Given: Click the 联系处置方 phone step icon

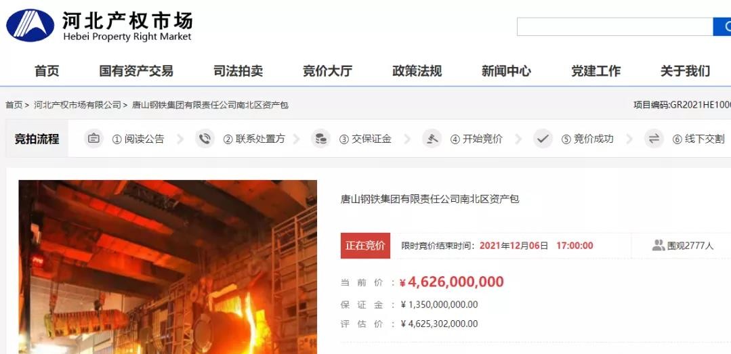Looking at the screenshot, I should (205, 139).
